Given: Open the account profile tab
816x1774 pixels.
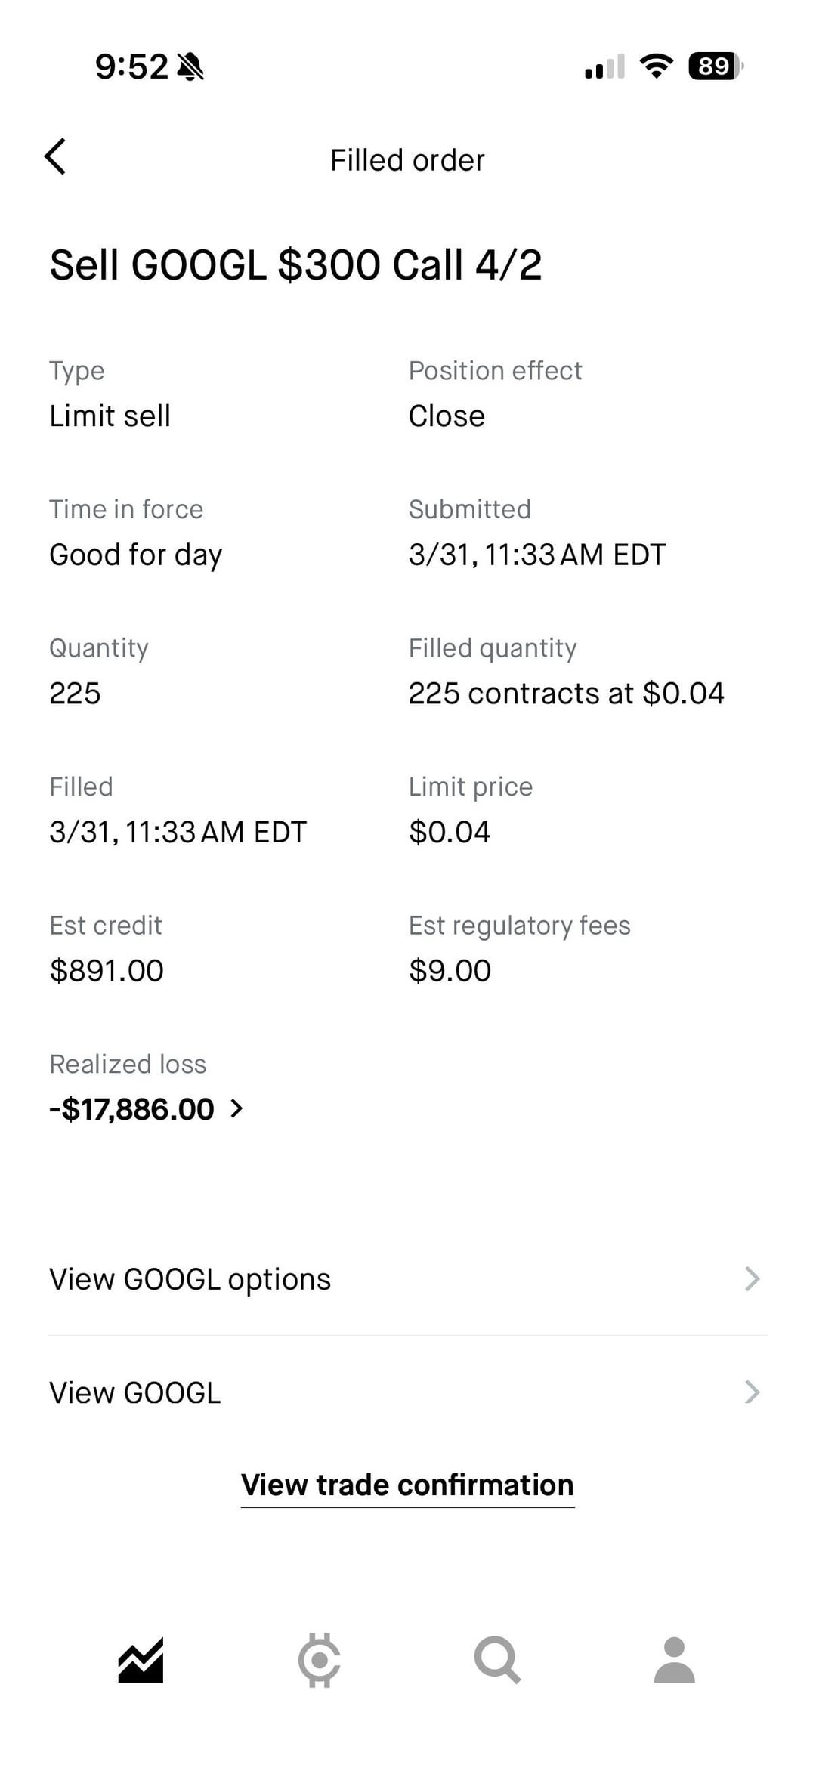Looking at the screenshot, I should [x=674, y=1660].
